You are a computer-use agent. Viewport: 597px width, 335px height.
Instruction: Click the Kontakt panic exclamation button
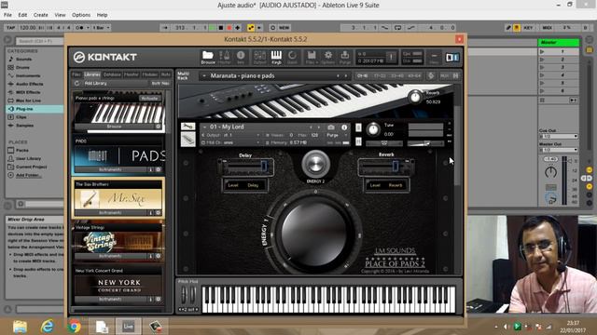[391, 57]
